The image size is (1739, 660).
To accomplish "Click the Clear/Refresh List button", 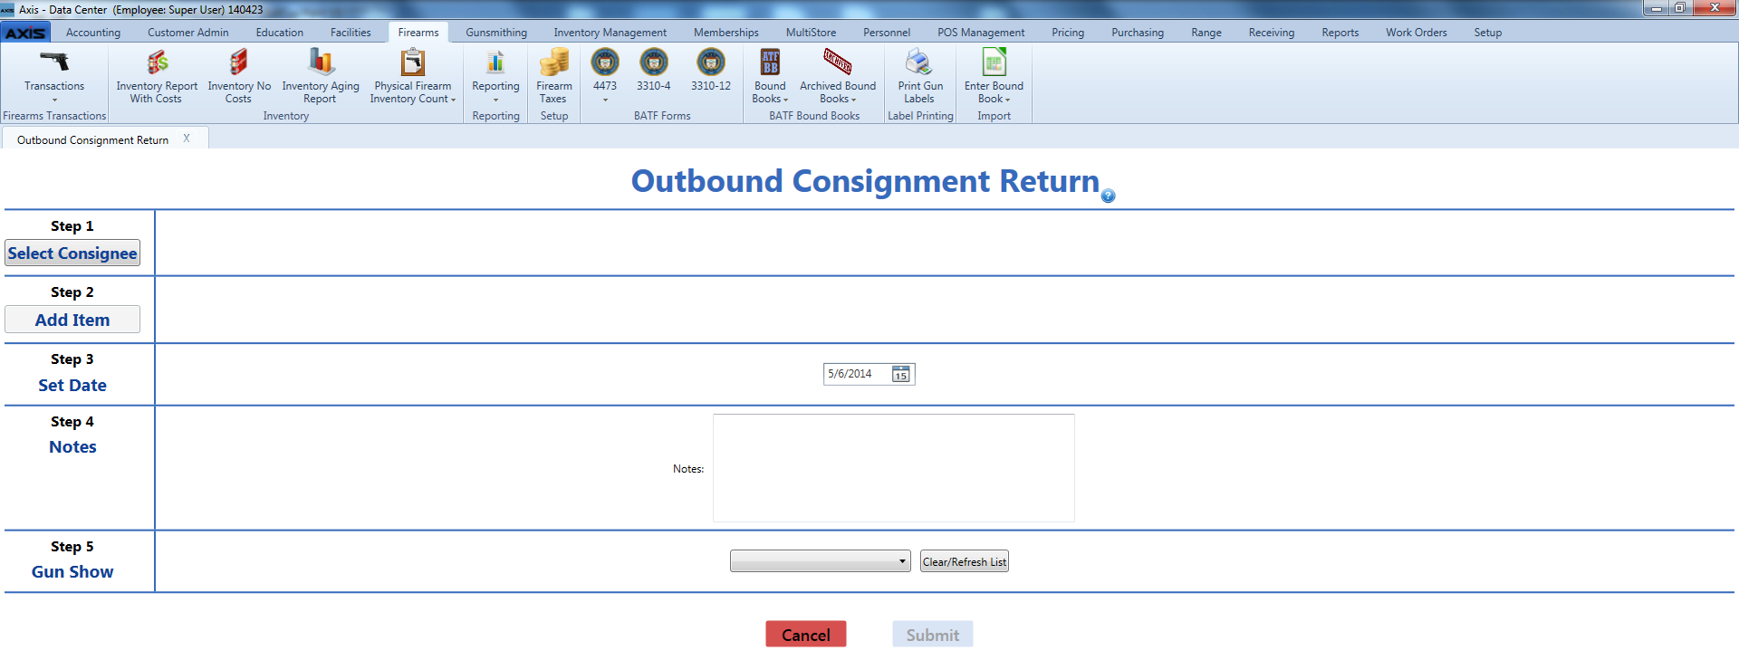I will pos(965,561).
